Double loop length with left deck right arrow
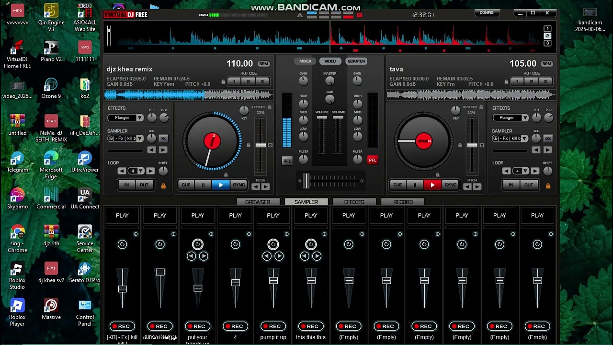The width and height of the screenshot is (613, 345). [150, 171]
